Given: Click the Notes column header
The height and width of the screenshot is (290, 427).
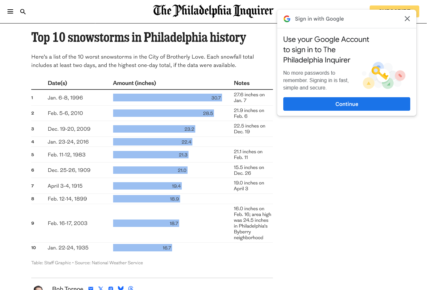Looking at the screenshot, I should click(242, 83).
